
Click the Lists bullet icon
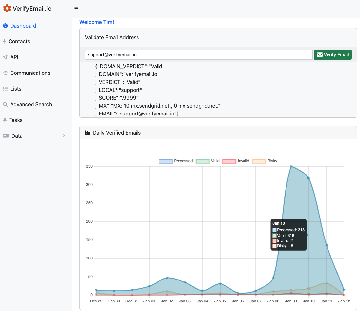[x=5, y=89]
